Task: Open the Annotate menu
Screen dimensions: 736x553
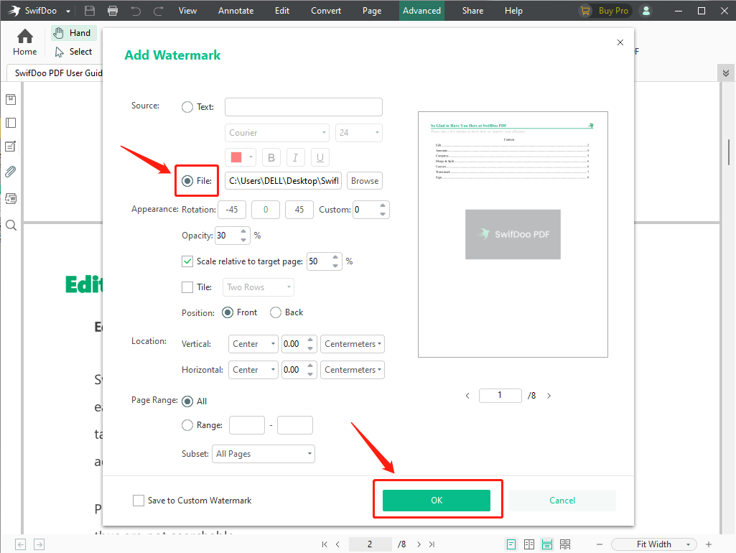Action: 236,10
